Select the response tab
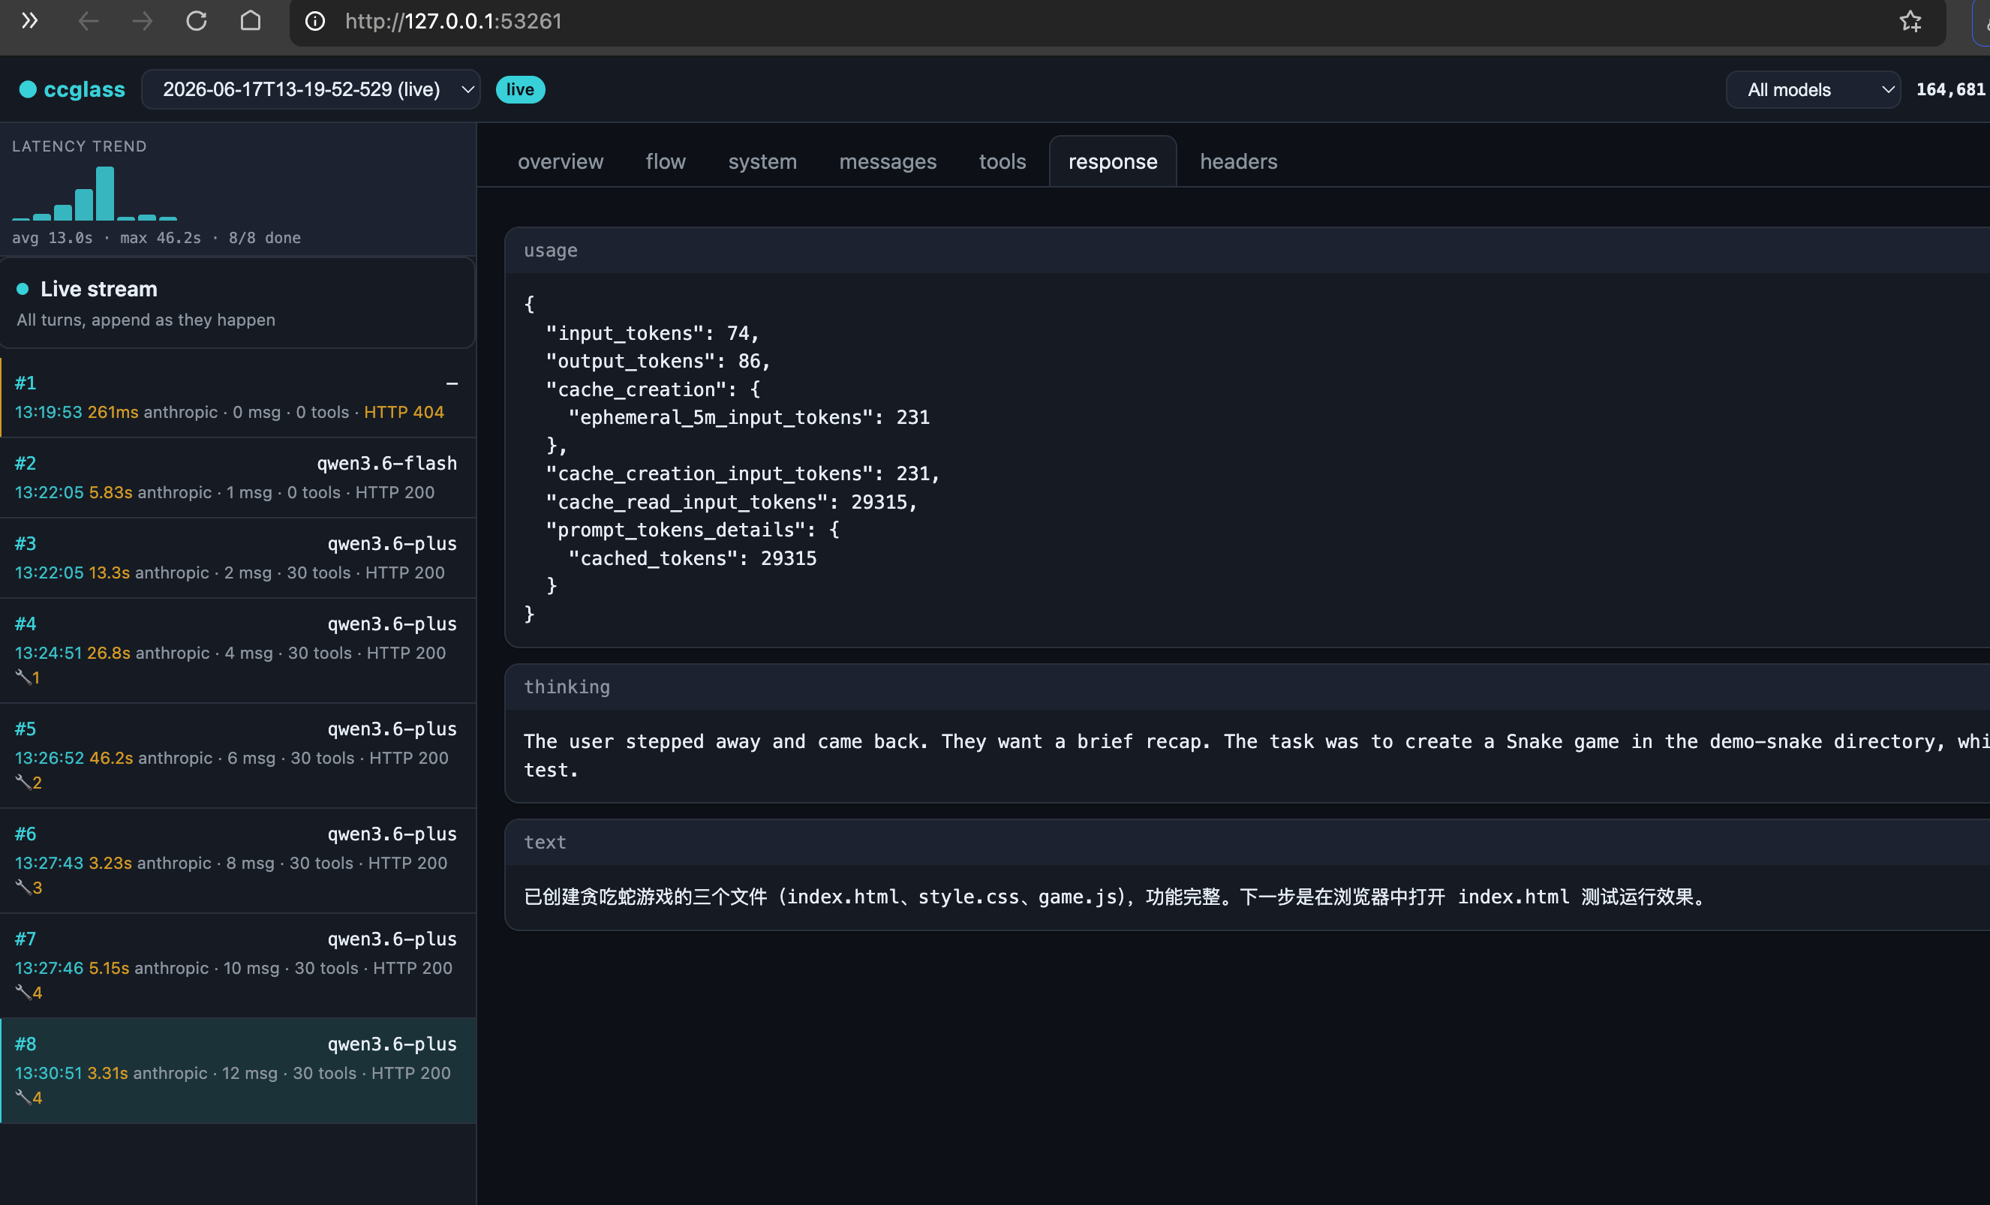The width and height of the screenshot is (1990, 1205). coord(1113,161)
